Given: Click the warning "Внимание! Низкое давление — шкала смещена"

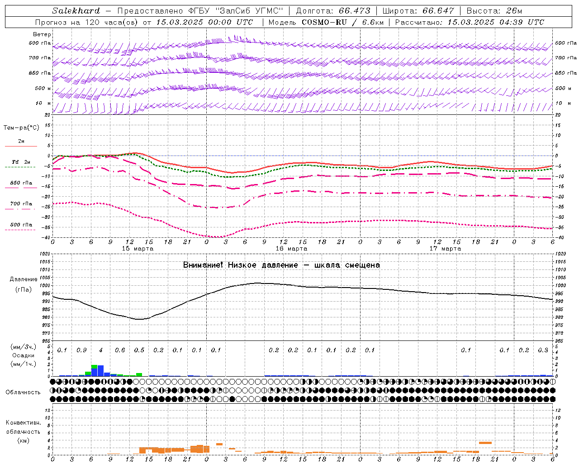Looking at the screenshot, I should coord(281,265).
